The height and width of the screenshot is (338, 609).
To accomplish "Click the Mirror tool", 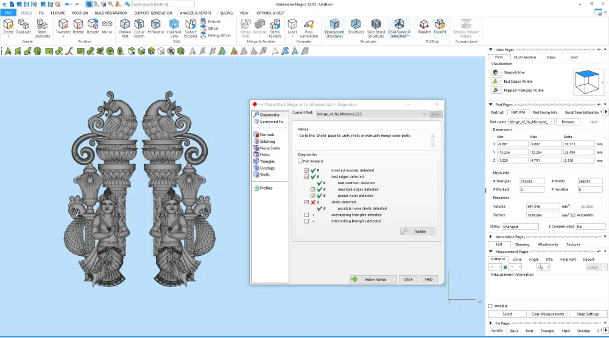I will pyautogui.click(x=107, y=27).
